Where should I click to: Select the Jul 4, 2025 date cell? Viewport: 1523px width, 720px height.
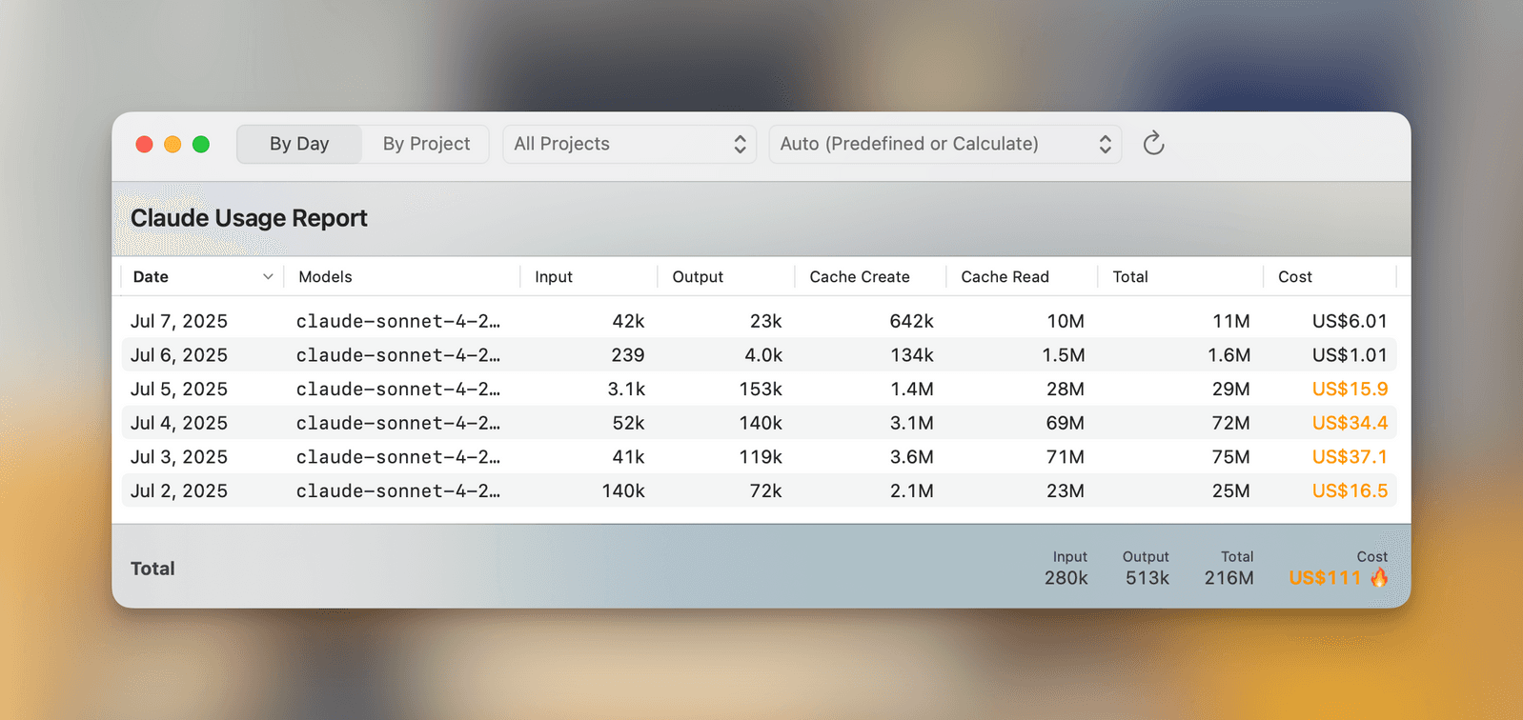click(x=179, y=423)
